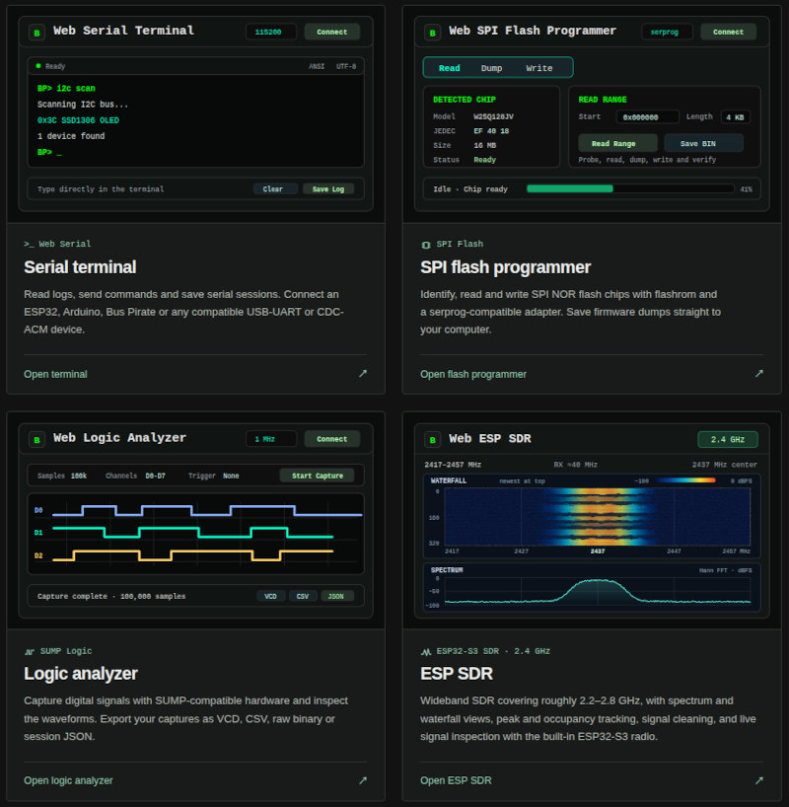Viewport: 789px width, 807px height.
Task: Export capture as VCD
Action: click(x=270, y=596)
